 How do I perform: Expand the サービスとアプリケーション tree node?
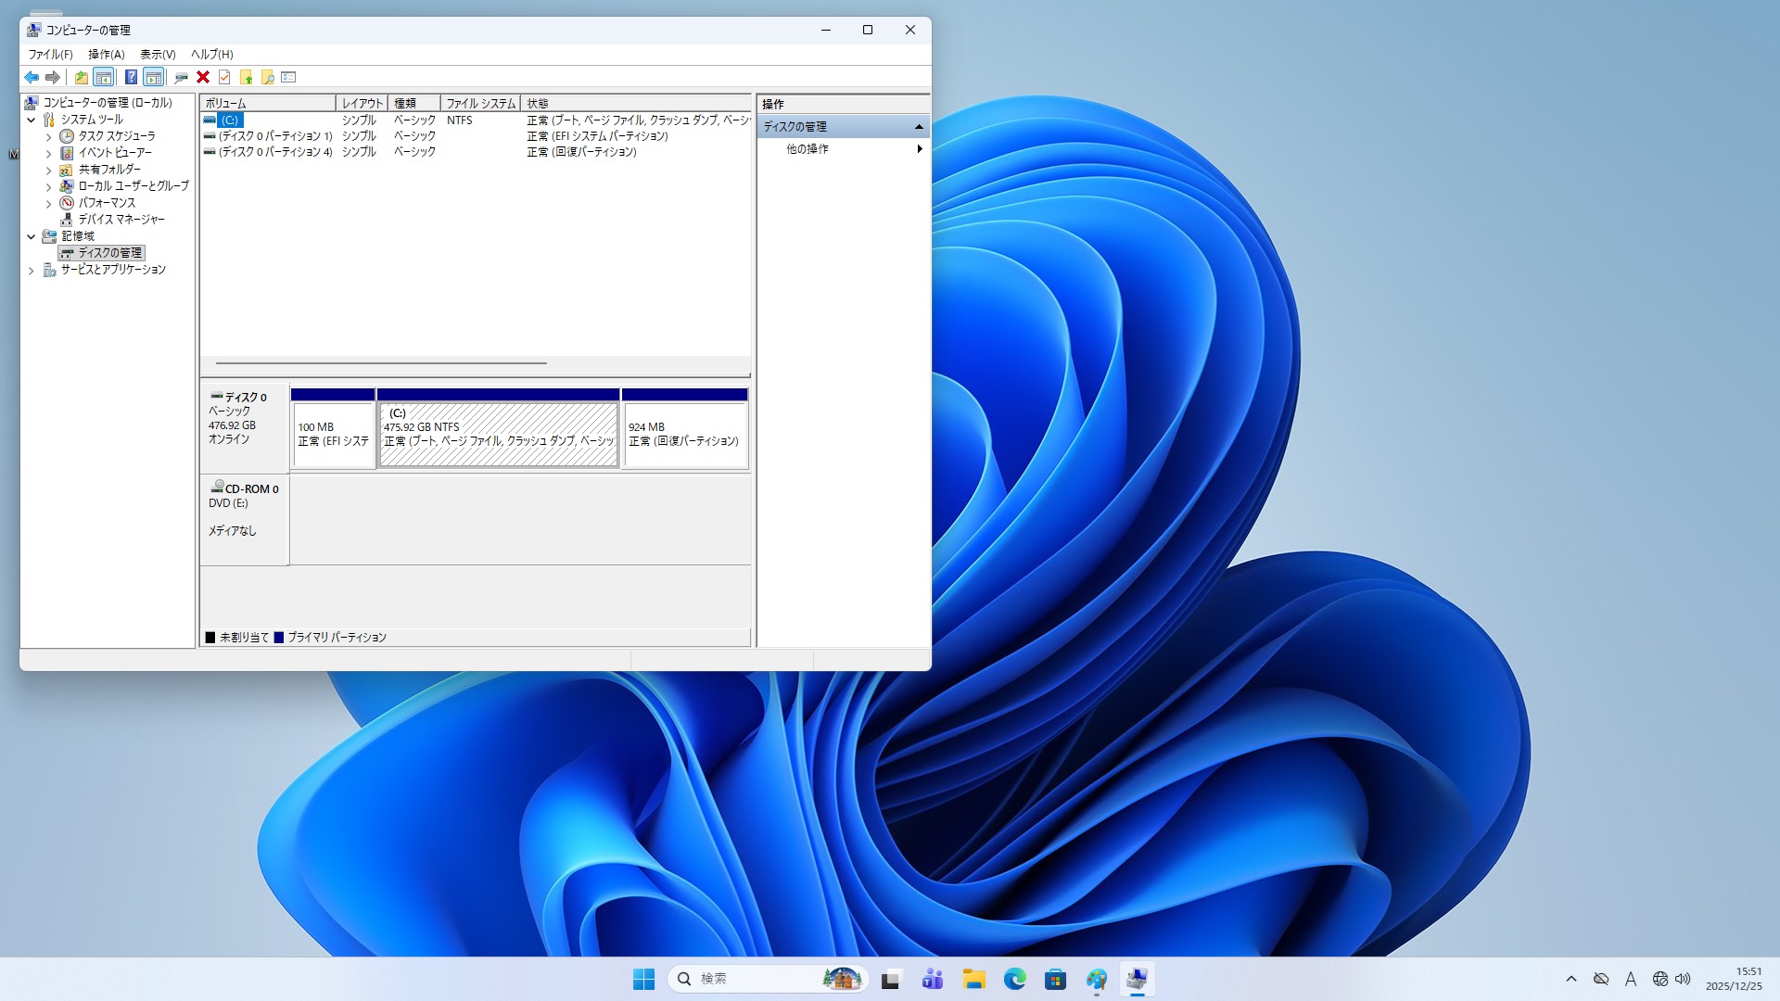point(32,271)
